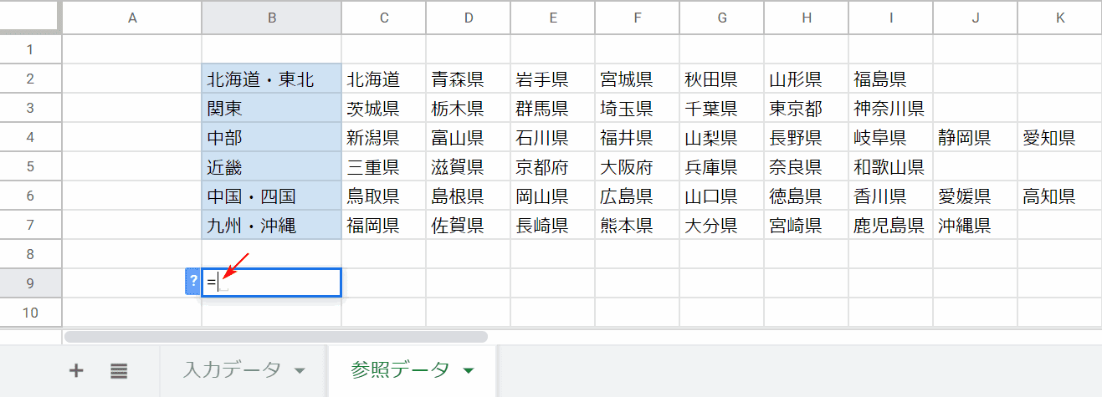This screenshot has width=1102, height=397.
Task: Click cell containing 千葉県
Action: pyautogui.click(x=721, y=109)
